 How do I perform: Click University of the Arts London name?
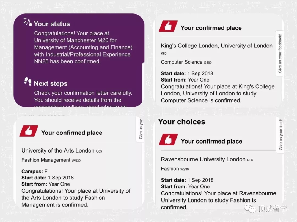tap(58, 150)
